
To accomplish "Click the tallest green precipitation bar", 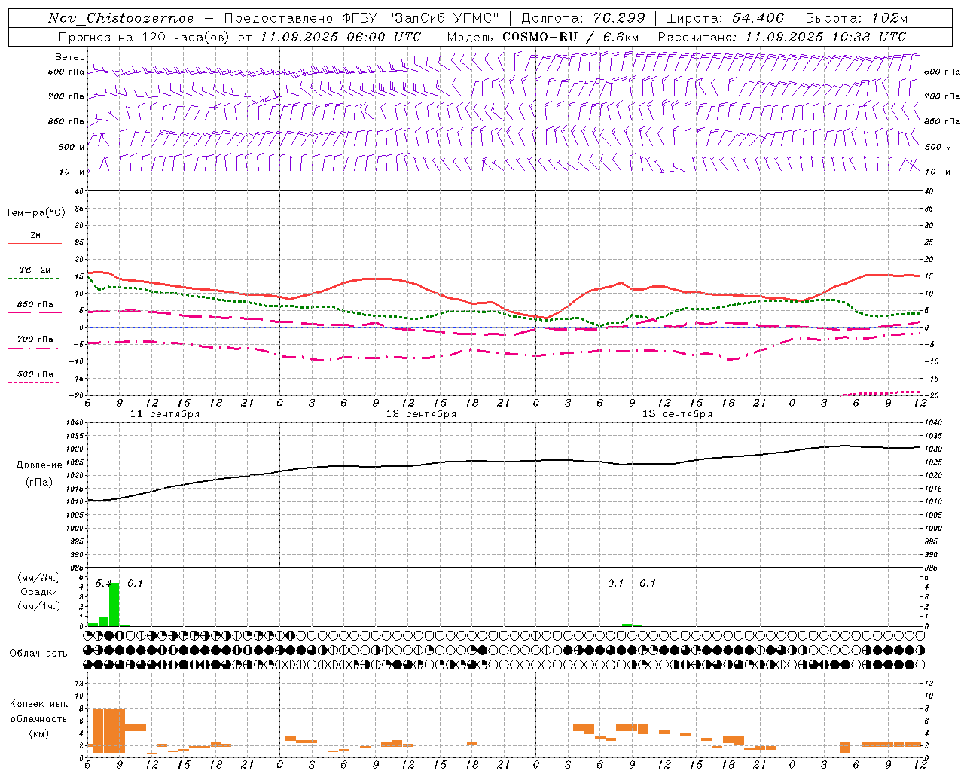I will 114,605.
